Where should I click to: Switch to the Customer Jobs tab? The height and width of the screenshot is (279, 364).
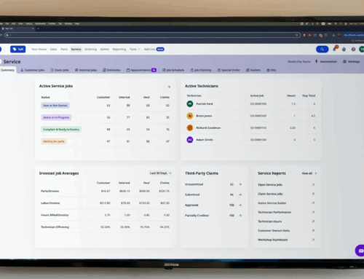click(x=32, y=70)
